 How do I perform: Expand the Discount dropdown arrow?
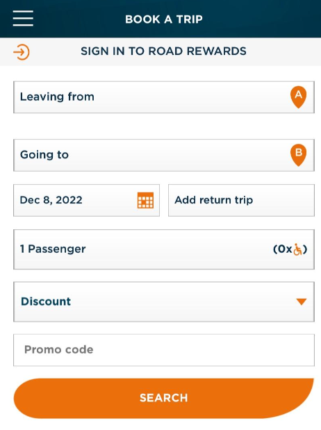(302, 301)
